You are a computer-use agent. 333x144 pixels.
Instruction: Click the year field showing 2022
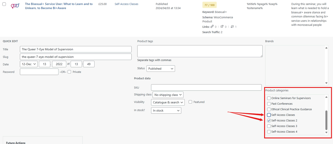point(59,64)
